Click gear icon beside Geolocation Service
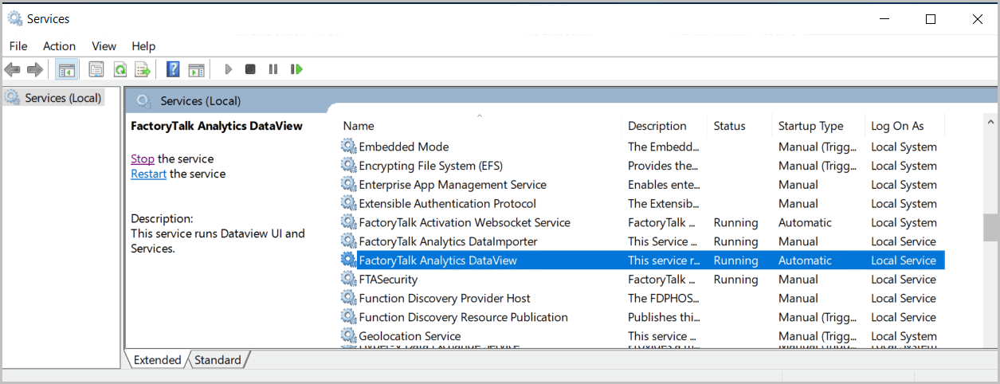This screenshot has width=1000, height=384. [348, 336]
